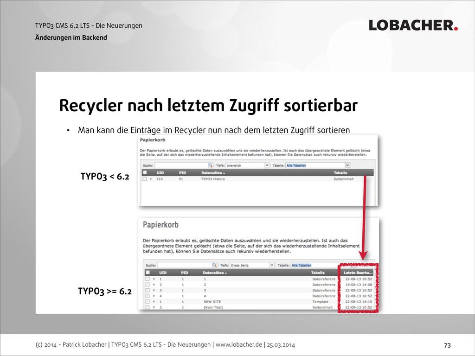Click the 'NEW SITE' record name
The width and height of the screenshot is (475, 356).
pyautogui.click(x=212, y=301)
